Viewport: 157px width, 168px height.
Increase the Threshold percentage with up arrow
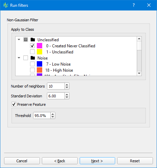click(x=53, y=114)
